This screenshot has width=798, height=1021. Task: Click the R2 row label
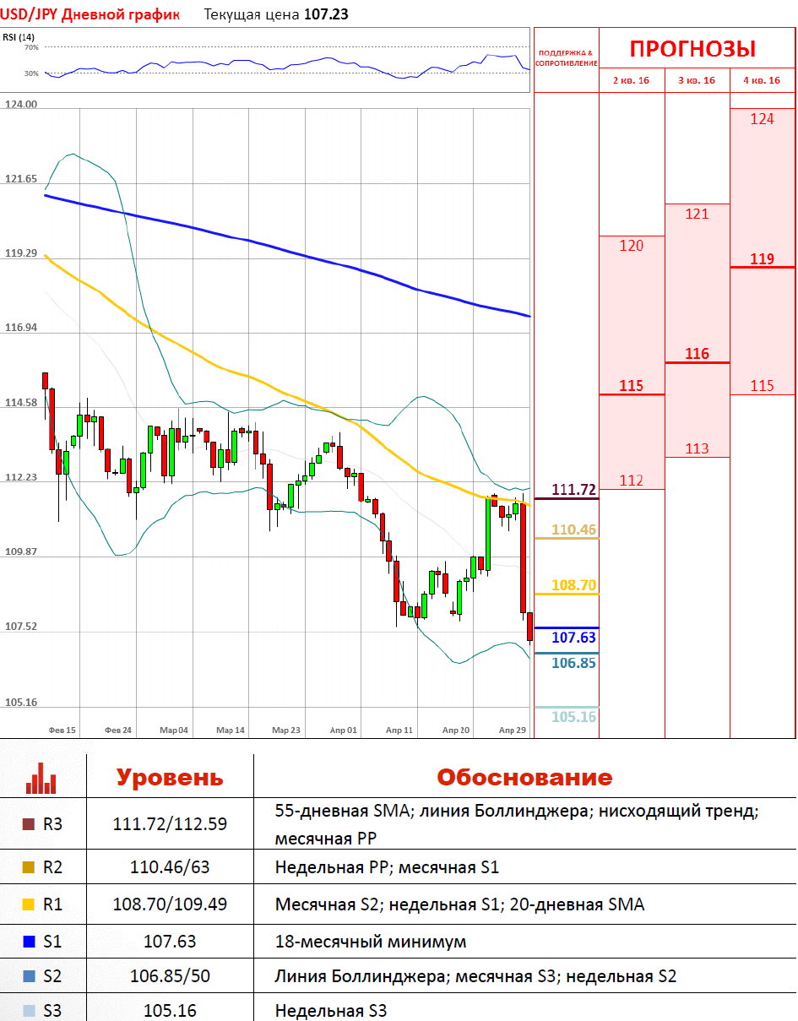tap(53, 866)
